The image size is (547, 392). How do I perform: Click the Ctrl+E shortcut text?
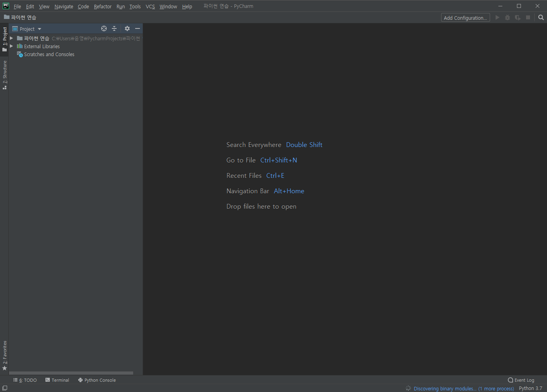275,175
